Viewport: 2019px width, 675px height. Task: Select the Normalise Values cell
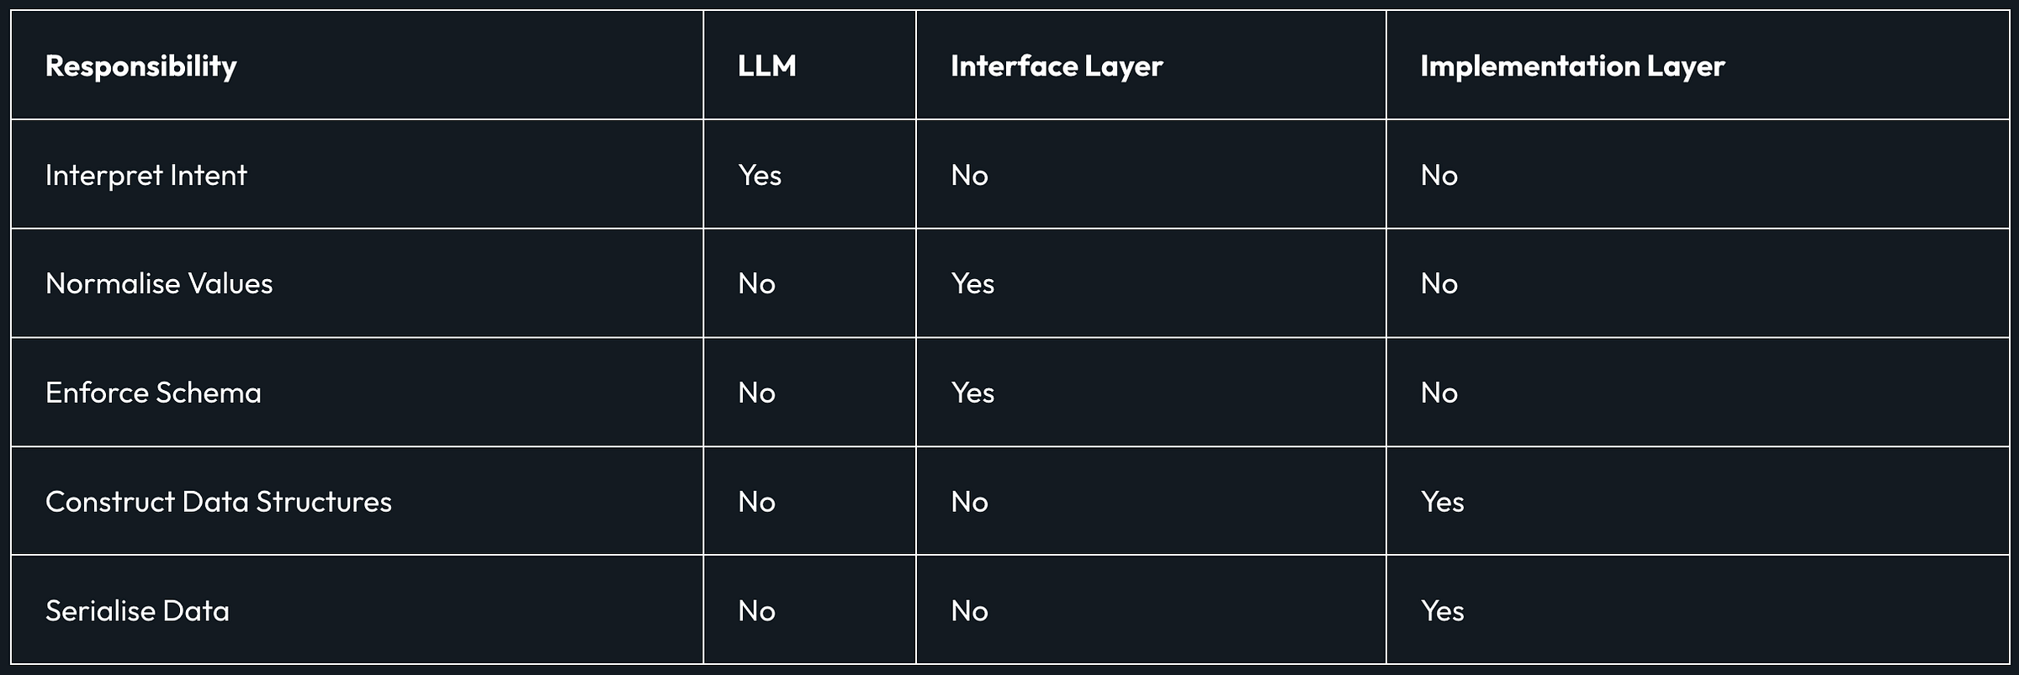click(159, 284)
